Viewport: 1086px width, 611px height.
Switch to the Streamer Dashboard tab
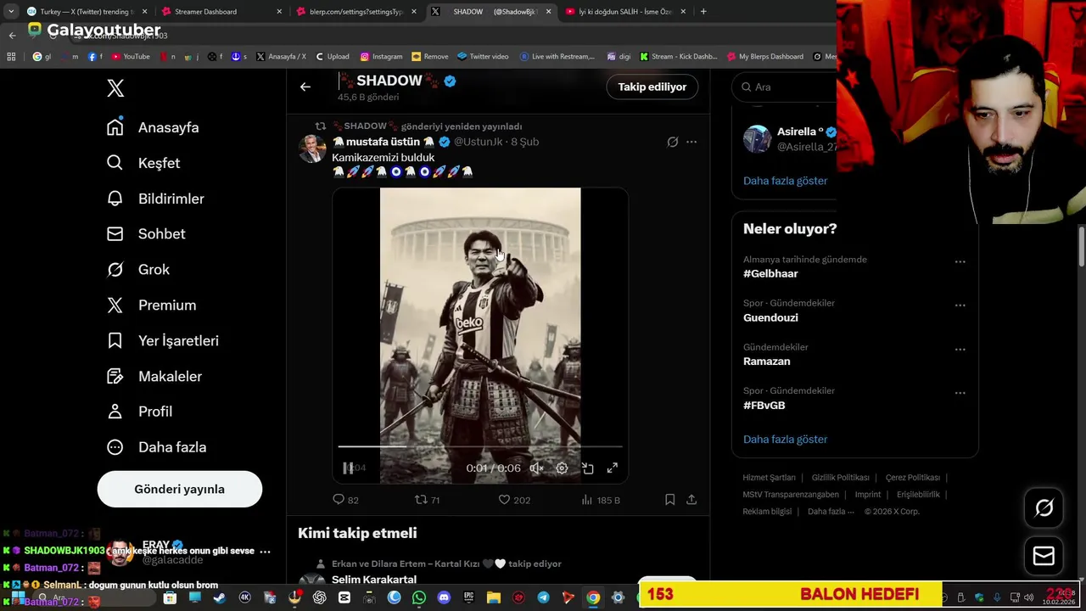pos(222,12)
